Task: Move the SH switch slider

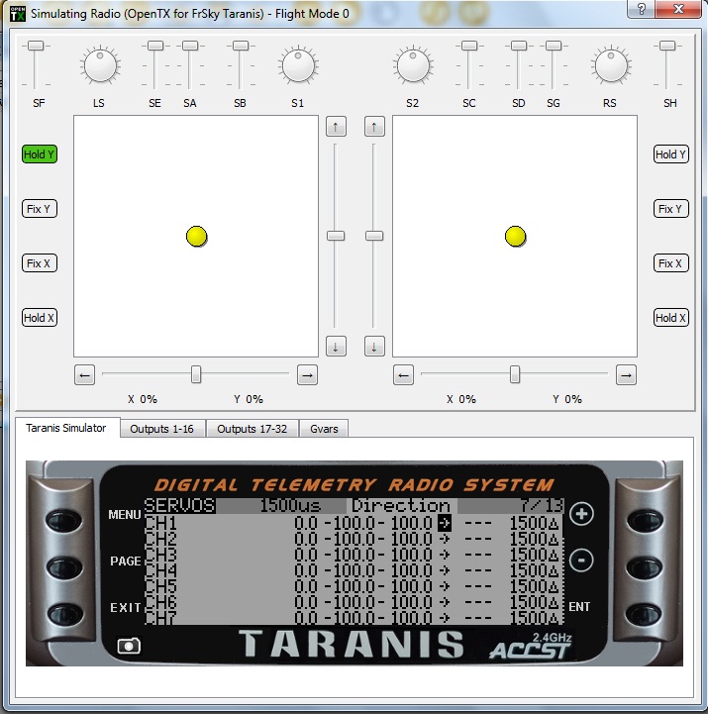Action: point(667,46)
